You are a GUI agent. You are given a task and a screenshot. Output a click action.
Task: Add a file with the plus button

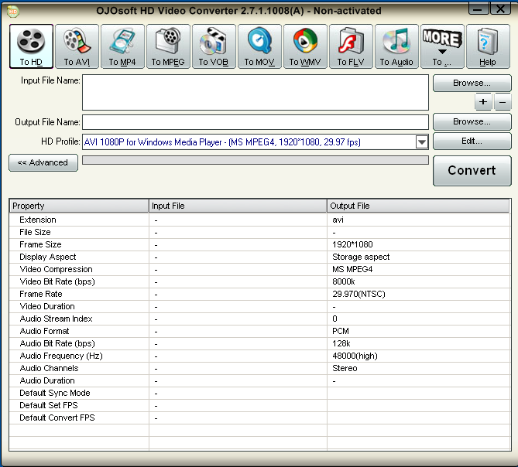click(x=483, y=102)
